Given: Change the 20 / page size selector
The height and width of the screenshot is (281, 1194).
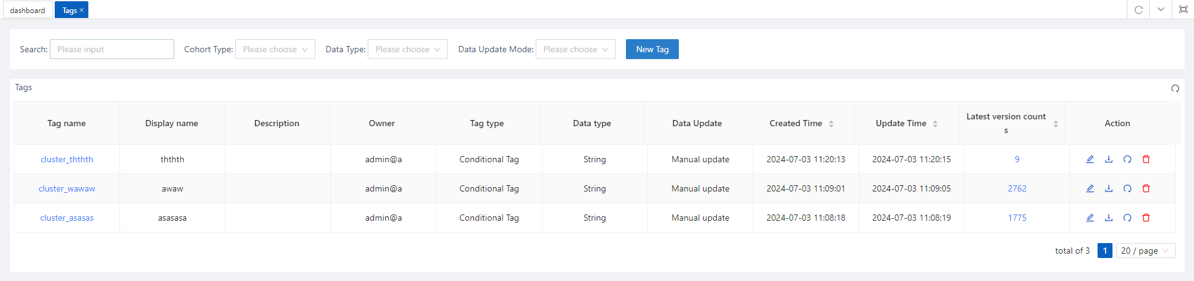Looking at the screenshot, I should click(x=1145, y=251).
